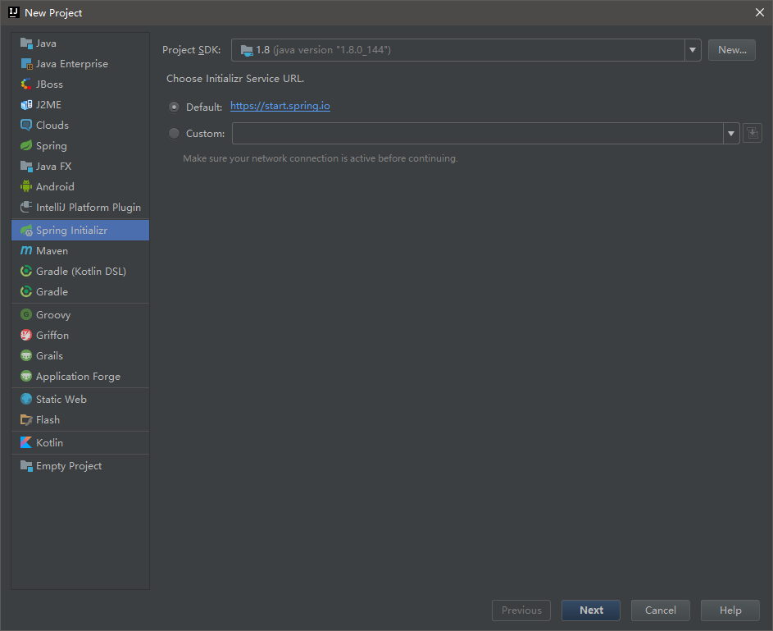Click the Kotlin icon in sidebar
This screenshot has width=773, height=631.
[x=26, y=442]
